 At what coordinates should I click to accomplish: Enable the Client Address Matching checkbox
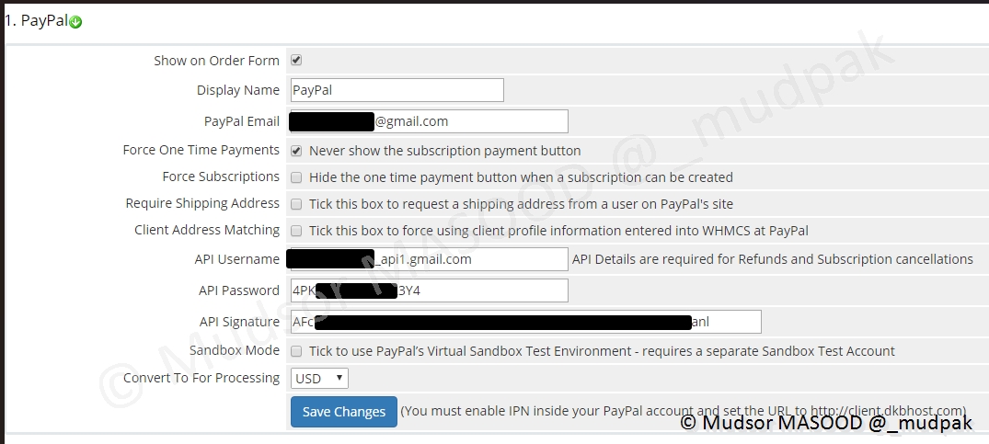coord(296,231)
